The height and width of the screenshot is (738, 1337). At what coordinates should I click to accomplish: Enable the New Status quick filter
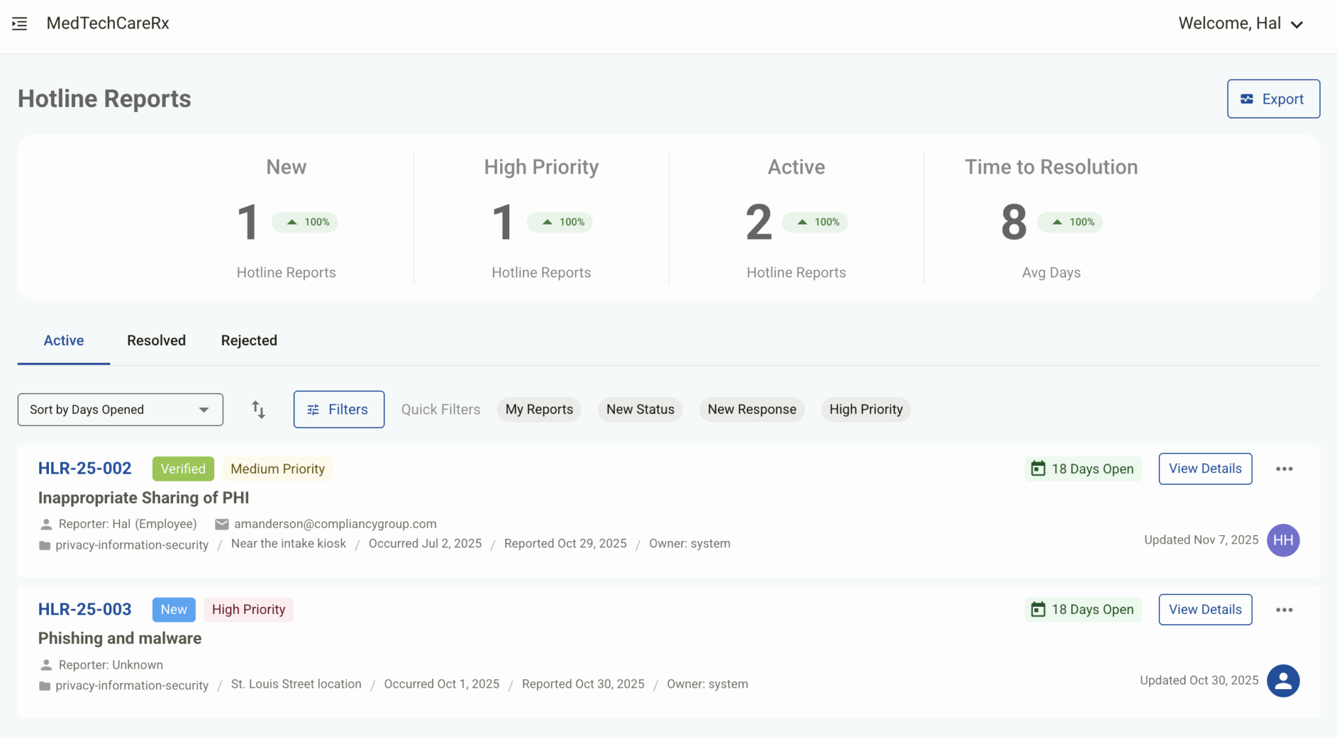point(640,409)
